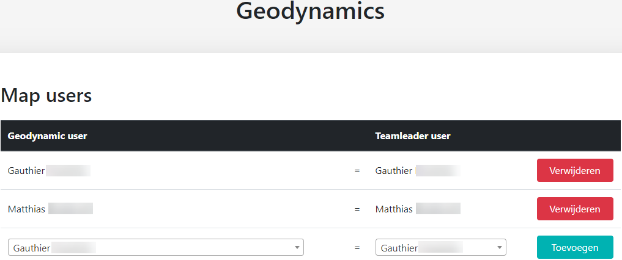Click the Geodynamics page title
The image size is (622, 260).
click(x=310, y=11)
